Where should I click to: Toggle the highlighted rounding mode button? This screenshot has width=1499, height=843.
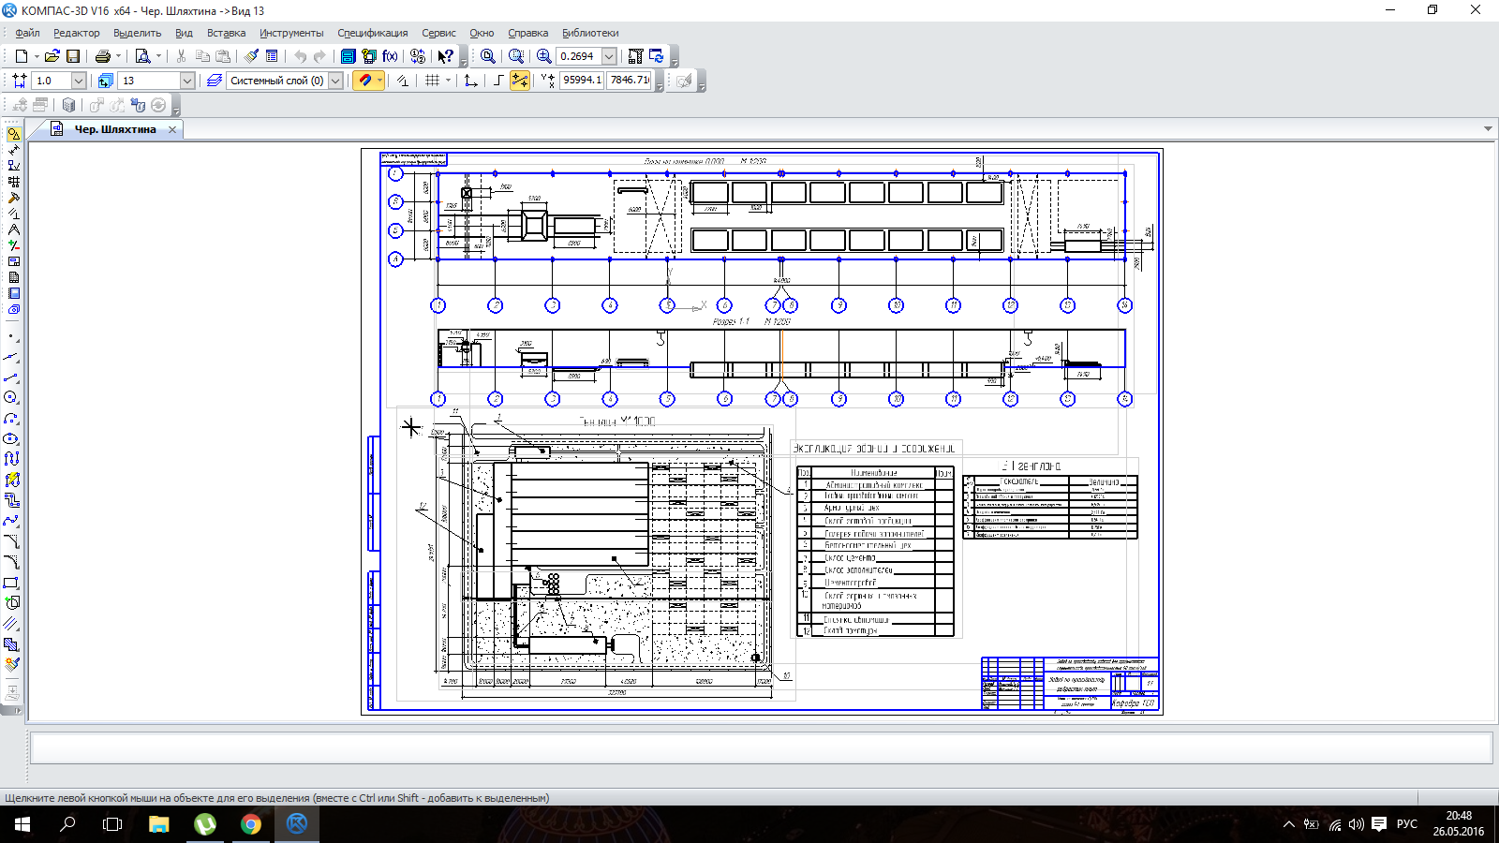(519, 81)
